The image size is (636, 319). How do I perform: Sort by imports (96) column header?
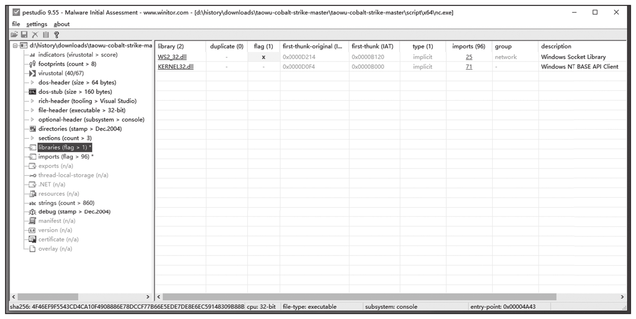click(469, 46)
